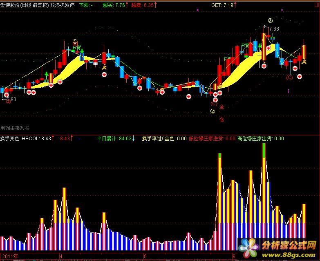Click the 超买: 7.76 readout
Screen dimensions: 320x261
click(115, 5)
